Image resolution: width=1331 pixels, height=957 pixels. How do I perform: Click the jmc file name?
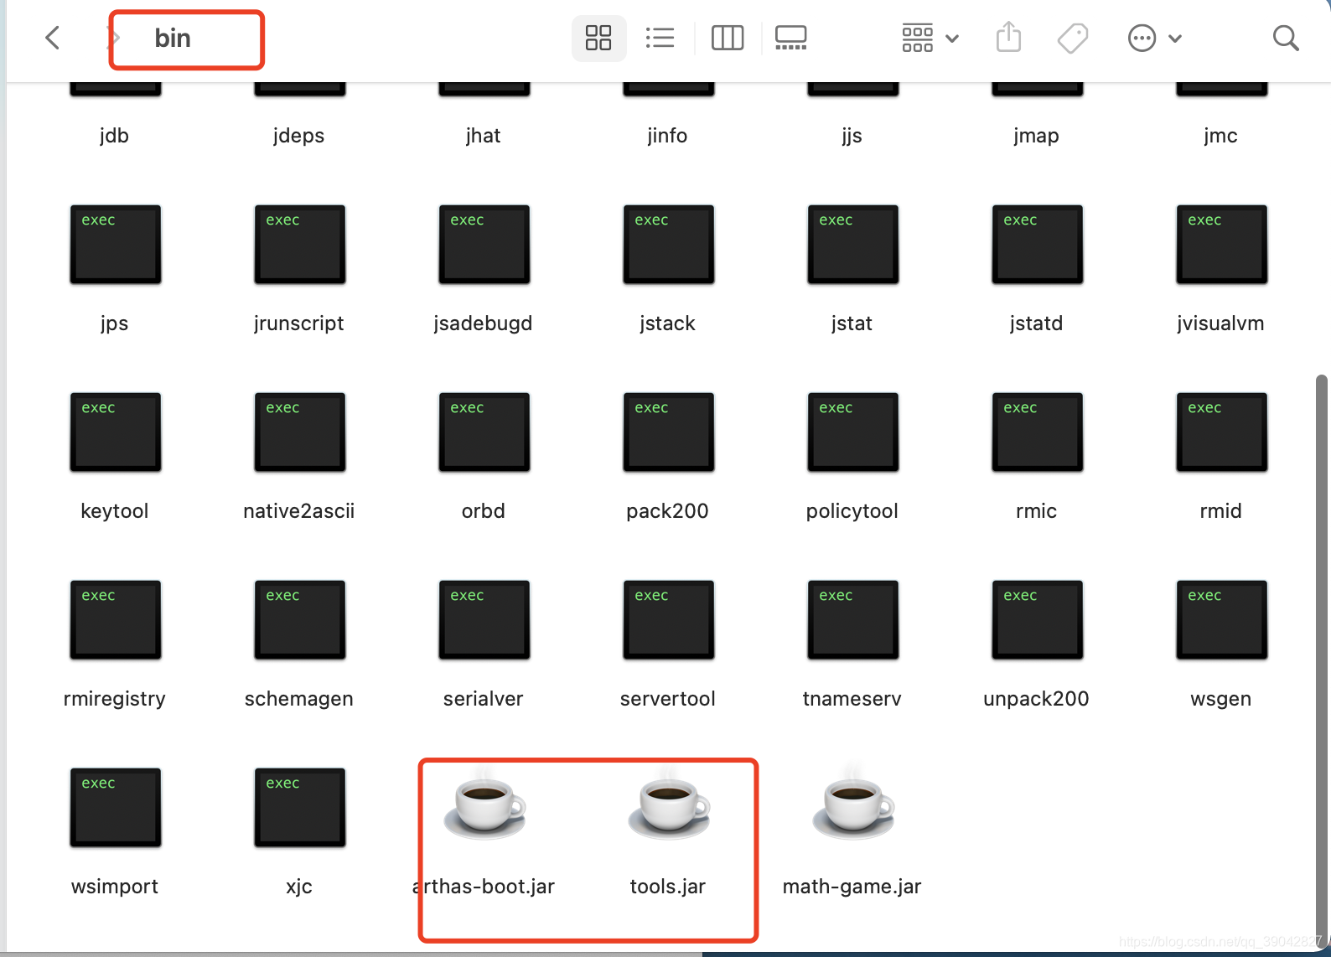[x=1220, y=136]
